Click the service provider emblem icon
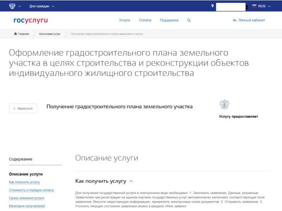The width and height of the screenshot is (282, 211). (x=224, y=104)
